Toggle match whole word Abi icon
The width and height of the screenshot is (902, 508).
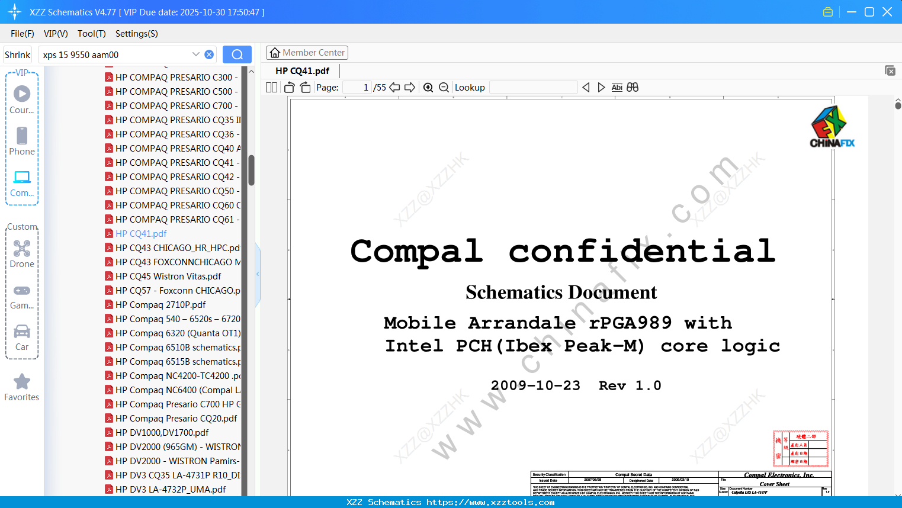(x=617, y=87)
